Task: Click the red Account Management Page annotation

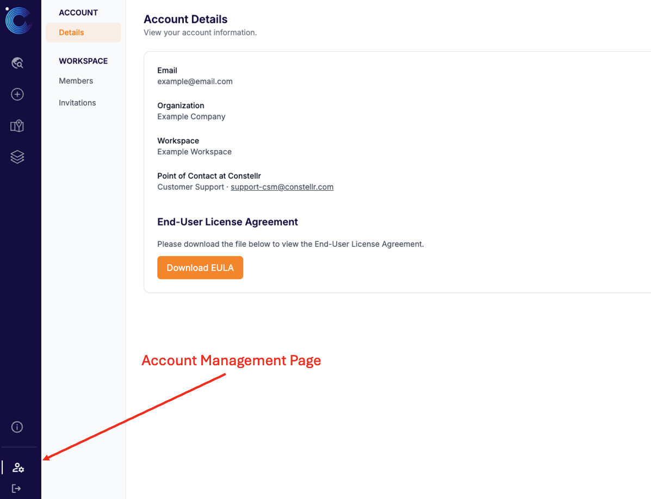Action: [x=231, y=360]
